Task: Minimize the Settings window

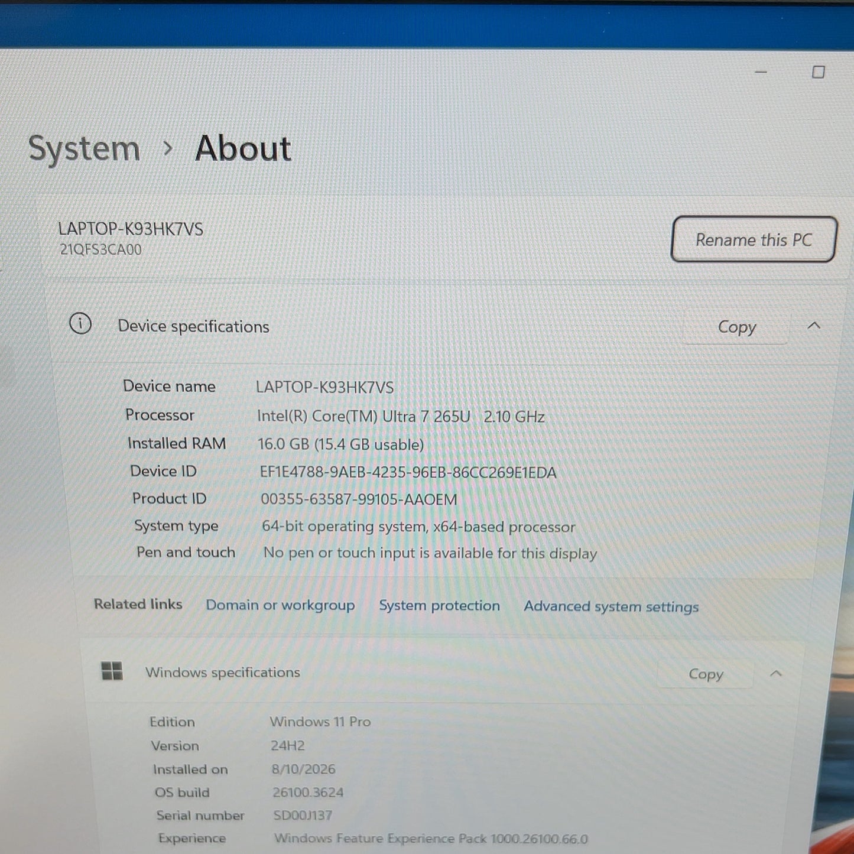Action: (761, 72)
